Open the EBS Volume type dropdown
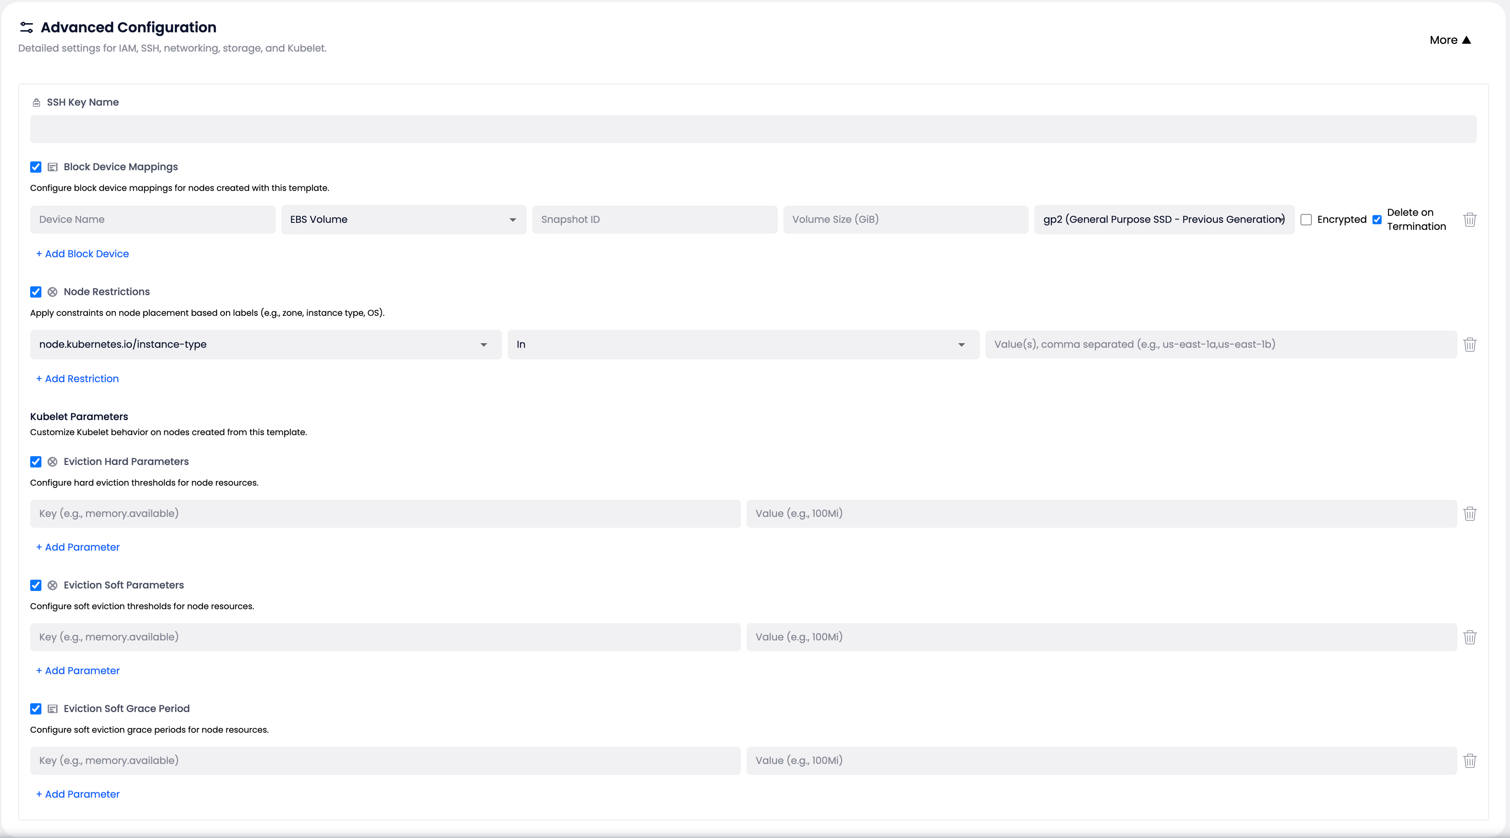1510x838 pixels. pos(403,220)
